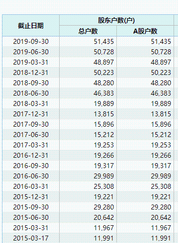
Task: Select the 48,897 total value for 2019-03-31
Action: 104,62
